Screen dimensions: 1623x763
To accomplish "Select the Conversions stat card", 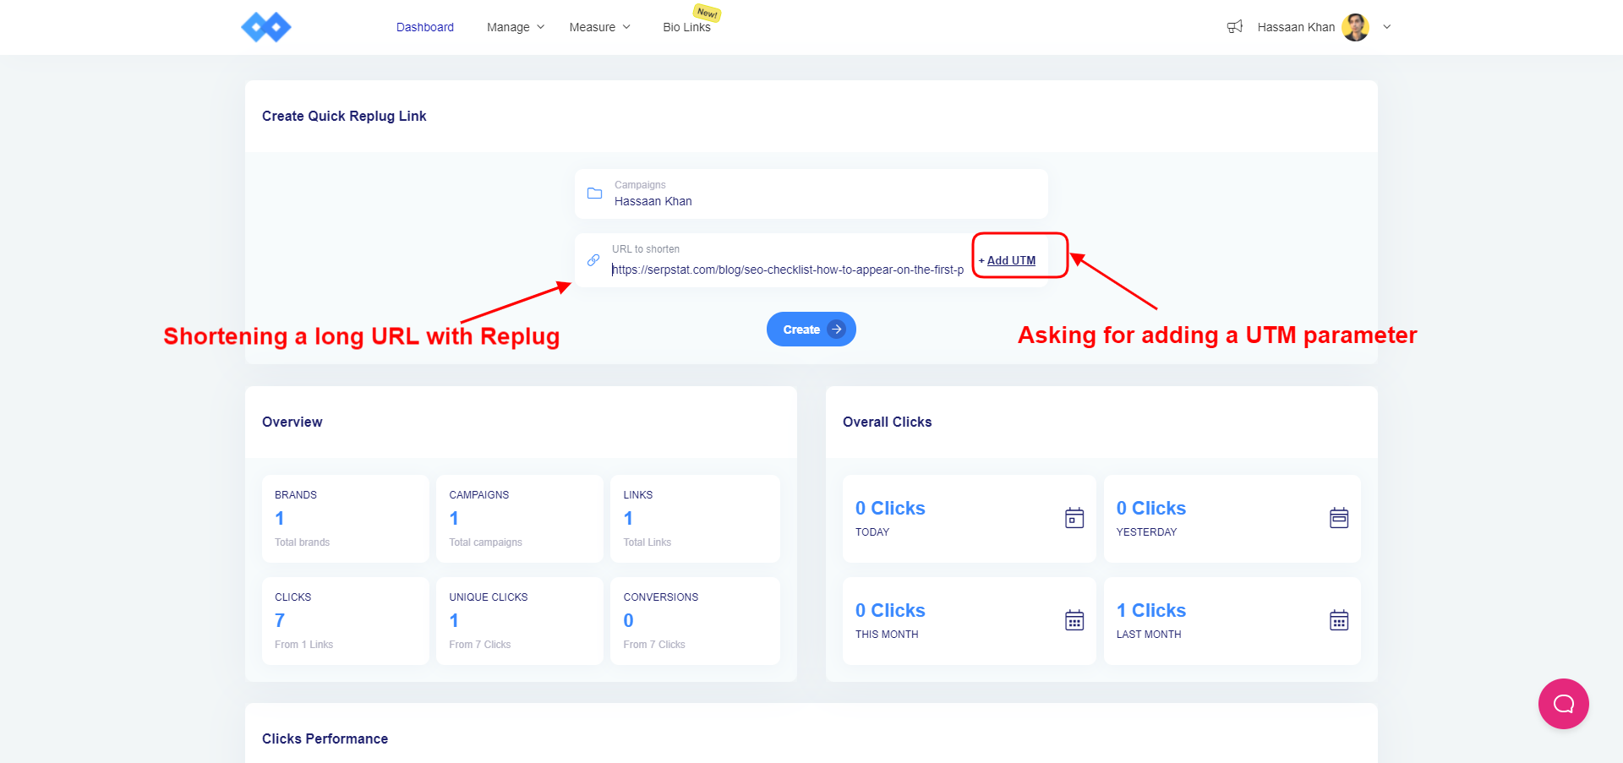I will coord(695,621).
